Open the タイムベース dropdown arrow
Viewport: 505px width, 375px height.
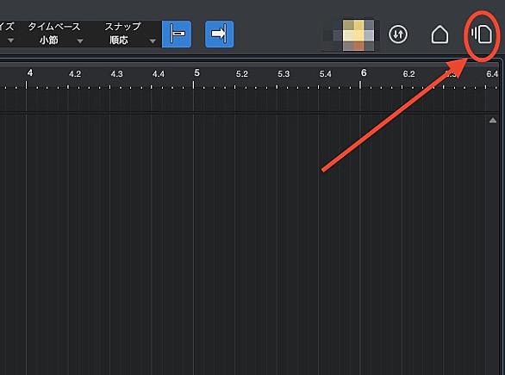tap(80, 41)
